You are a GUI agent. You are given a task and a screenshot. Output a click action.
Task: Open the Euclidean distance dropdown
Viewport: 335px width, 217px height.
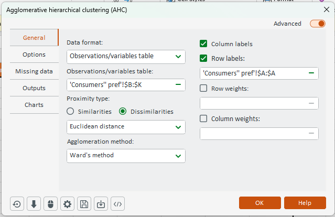[126, 127]
